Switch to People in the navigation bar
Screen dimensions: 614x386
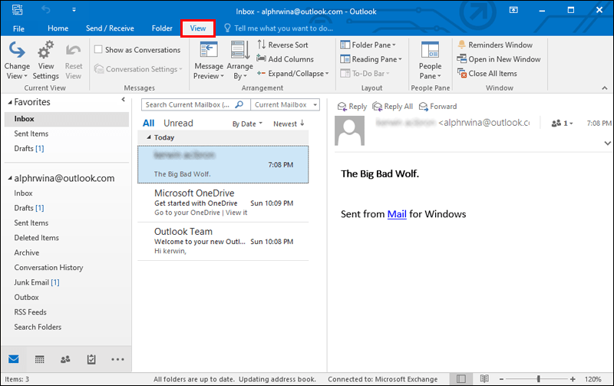[x=65, y=359]
